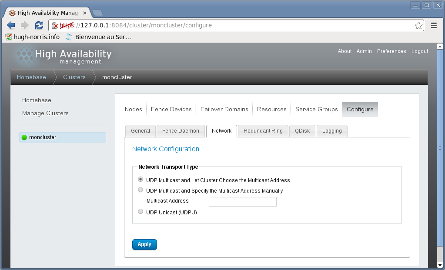Image resolution: width=445 pixels, height=270 pixels.
Task: Open the Chrome hamburger menu
Action: tap(434, 25)
